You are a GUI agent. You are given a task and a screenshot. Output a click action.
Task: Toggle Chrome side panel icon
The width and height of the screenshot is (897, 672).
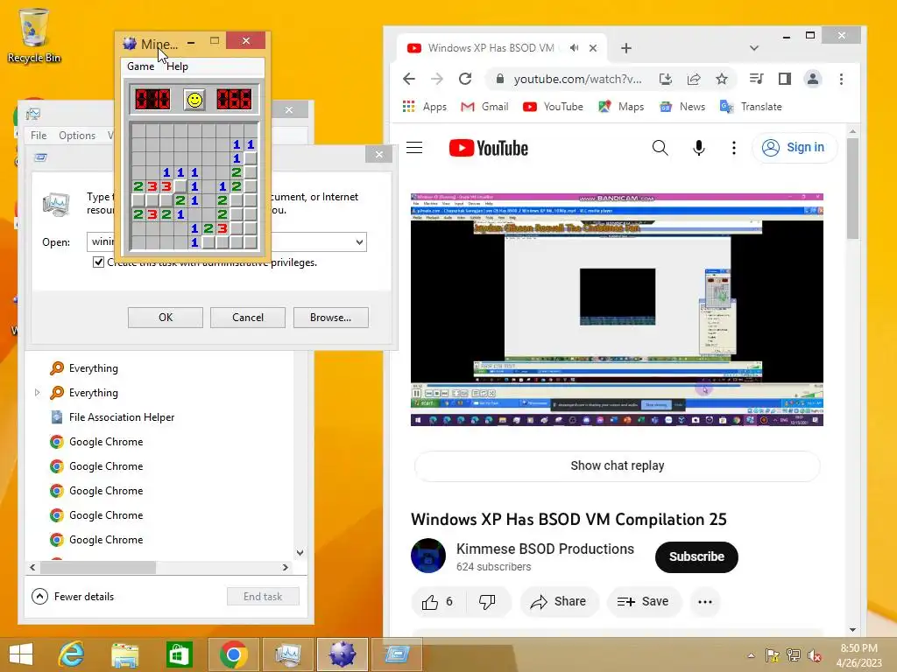(x=785, y=79)
